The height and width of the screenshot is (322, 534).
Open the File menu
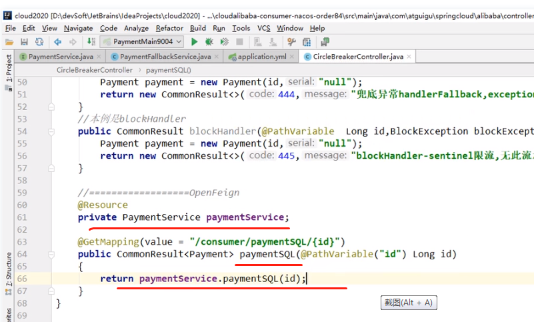click(11, 28)
